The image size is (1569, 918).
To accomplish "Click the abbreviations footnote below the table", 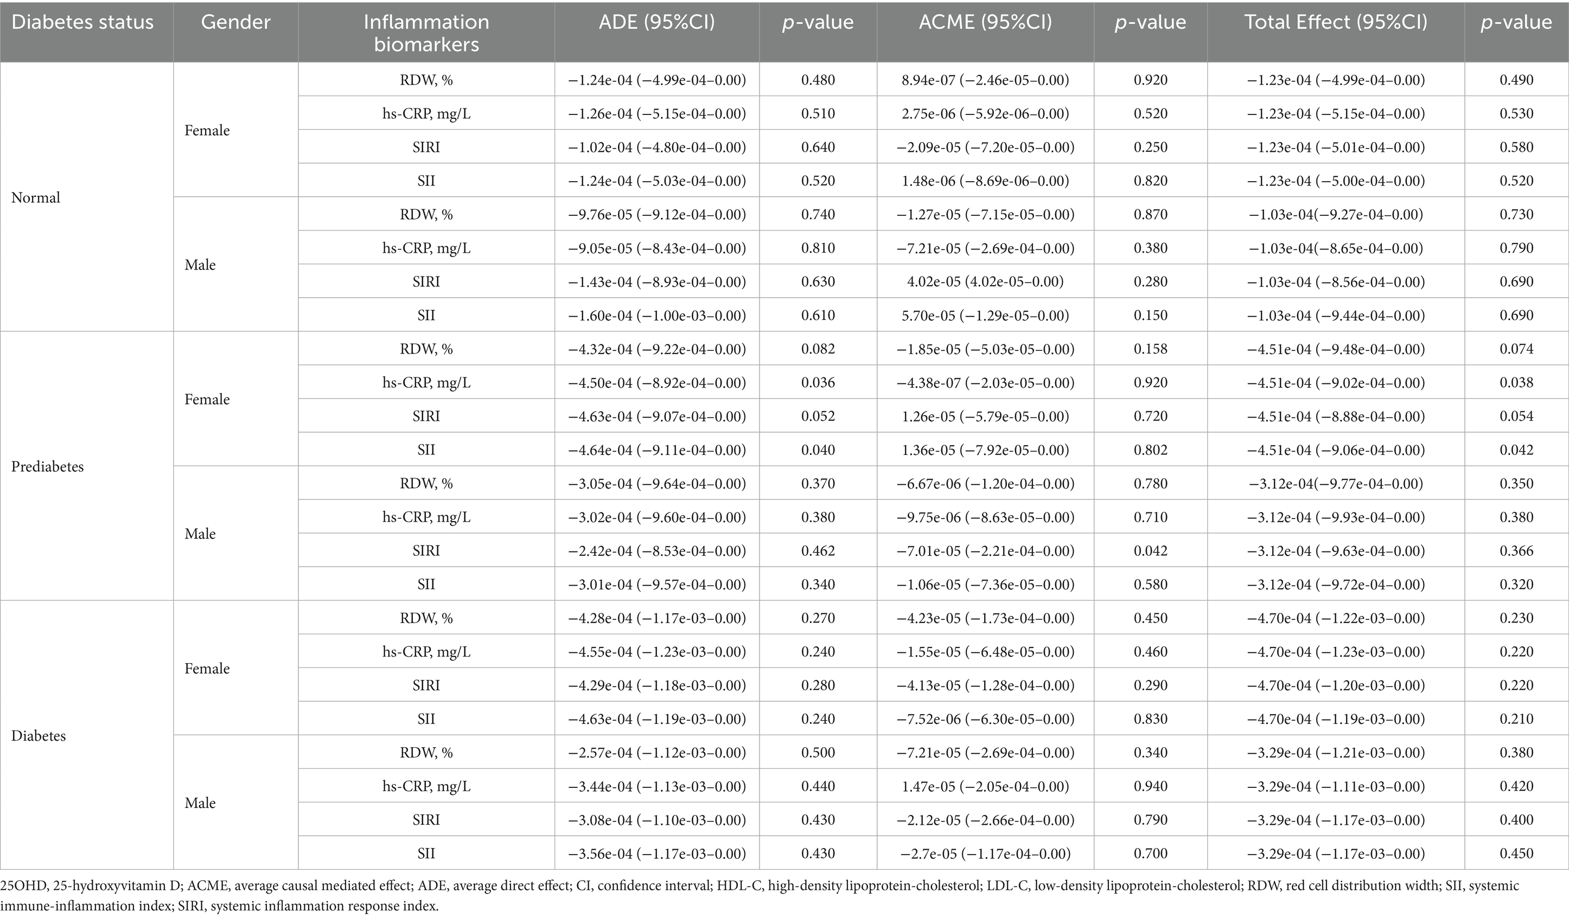I will pos(758,895).
